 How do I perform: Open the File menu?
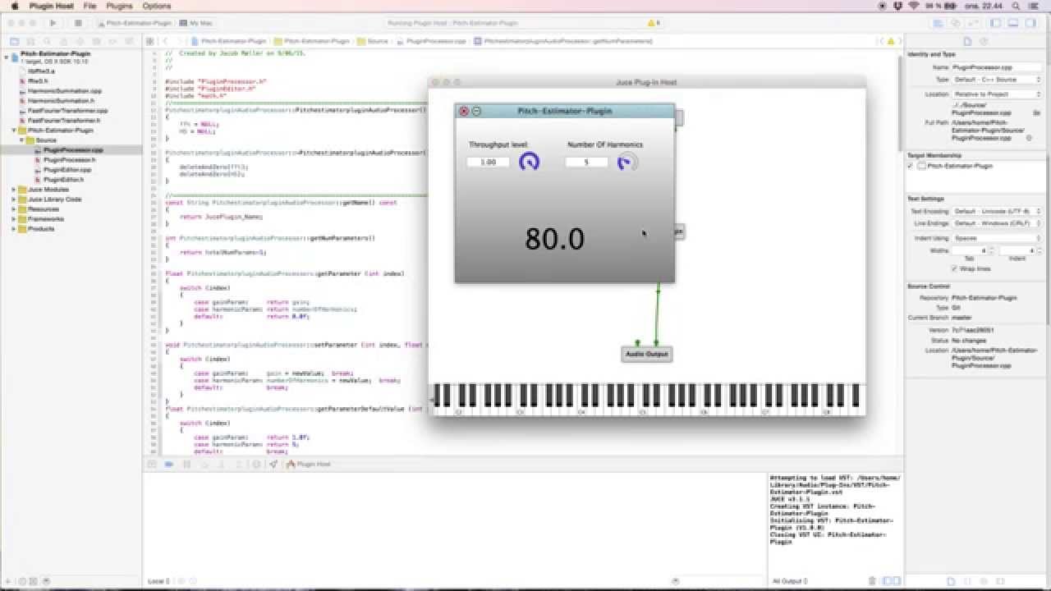89,6
